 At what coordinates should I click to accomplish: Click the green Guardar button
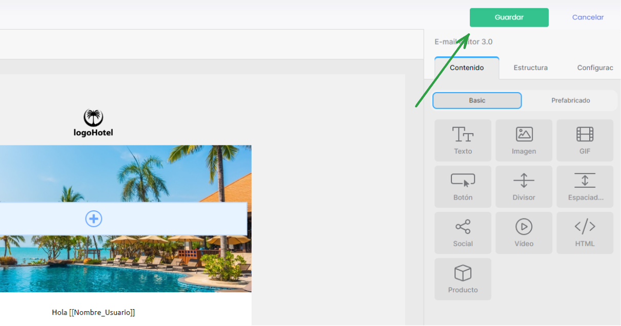[x=509, y=17]
